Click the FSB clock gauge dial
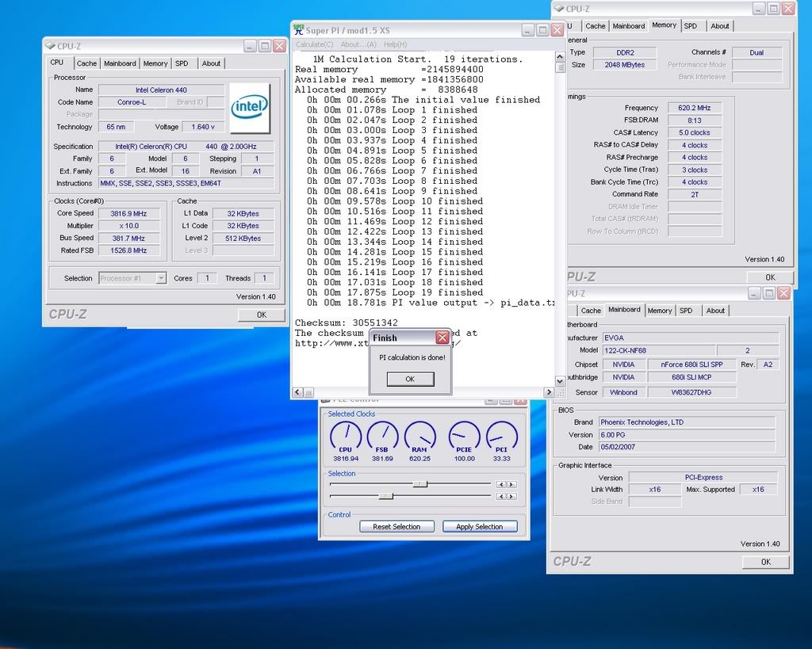The height and width of the screenshot is (649, 812). pyautogui.click(x=382, y=437)
